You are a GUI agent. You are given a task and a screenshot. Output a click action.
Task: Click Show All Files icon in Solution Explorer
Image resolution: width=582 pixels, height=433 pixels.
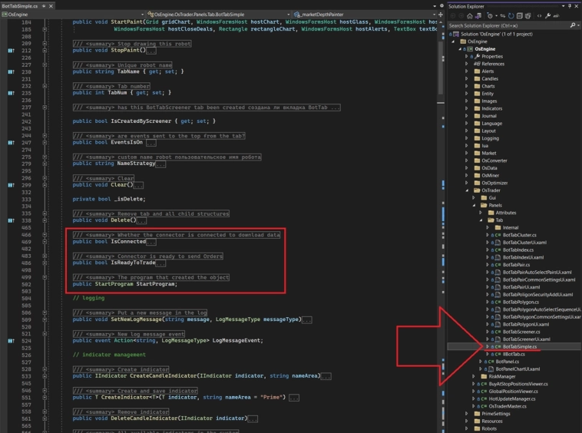(528, 15)
